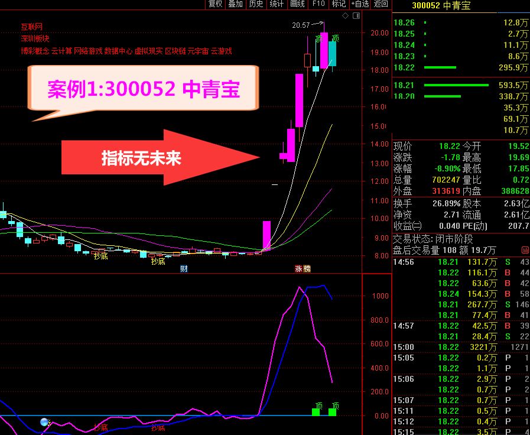The image size is (530, 435).
Task: Click stock title 300052 中青宝
Action: pyautogui.click(x=441, y=6)
